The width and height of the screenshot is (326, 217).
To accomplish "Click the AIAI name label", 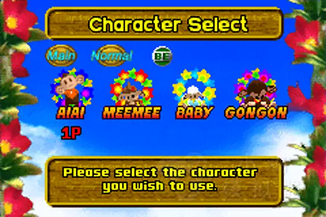I will point(71,113).
